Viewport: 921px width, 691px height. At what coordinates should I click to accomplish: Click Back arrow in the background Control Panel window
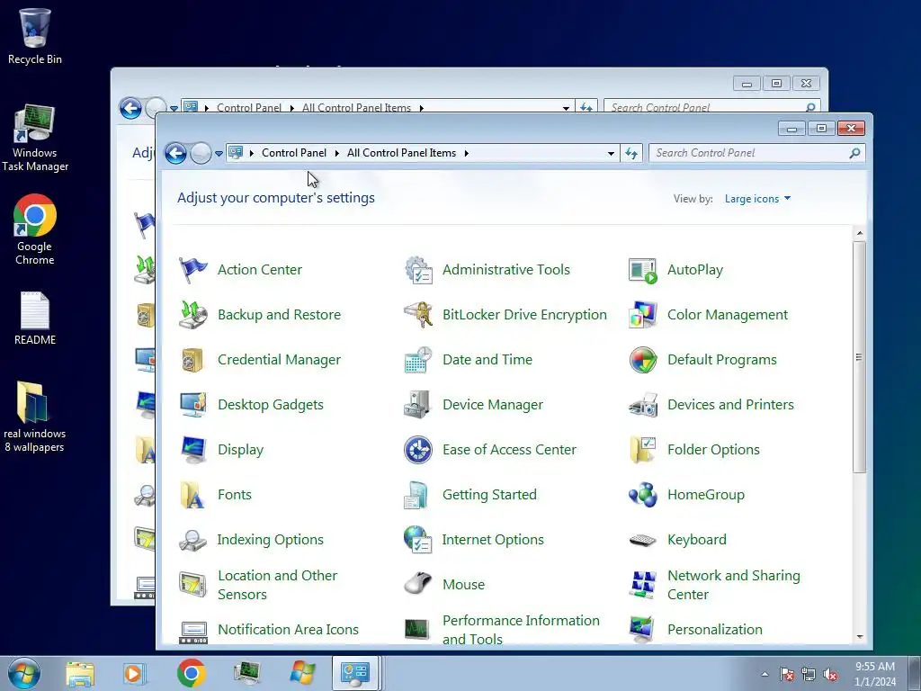click(x=130, y=108)
